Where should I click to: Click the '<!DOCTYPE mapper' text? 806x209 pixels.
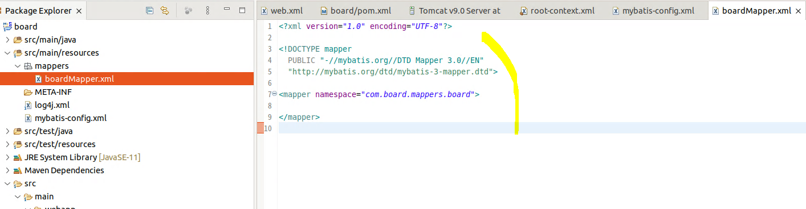(x=315, y=49)
